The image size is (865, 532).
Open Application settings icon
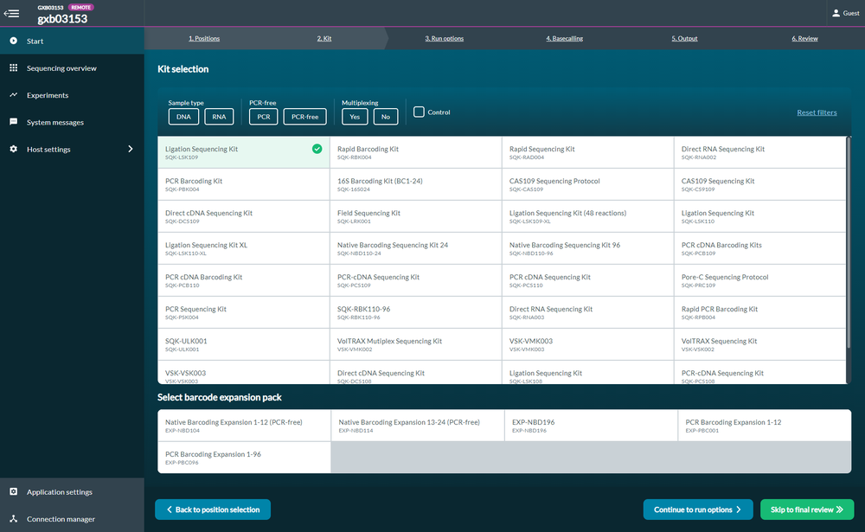pos(13,492)
